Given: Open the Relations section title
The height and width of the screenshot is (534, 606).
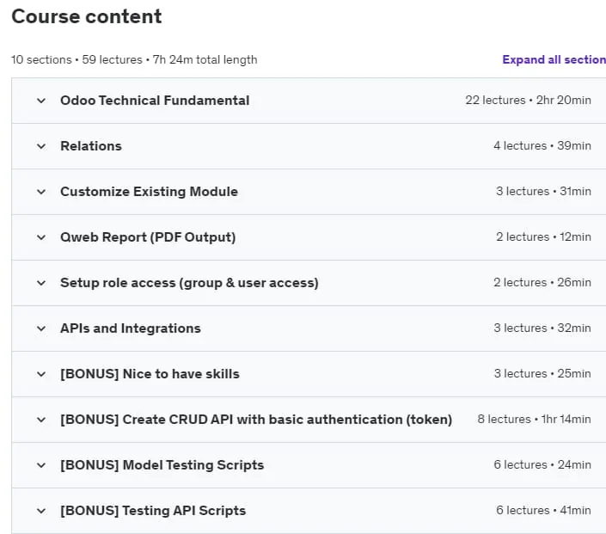Looking at the screenshot, I should click(91, 146).
